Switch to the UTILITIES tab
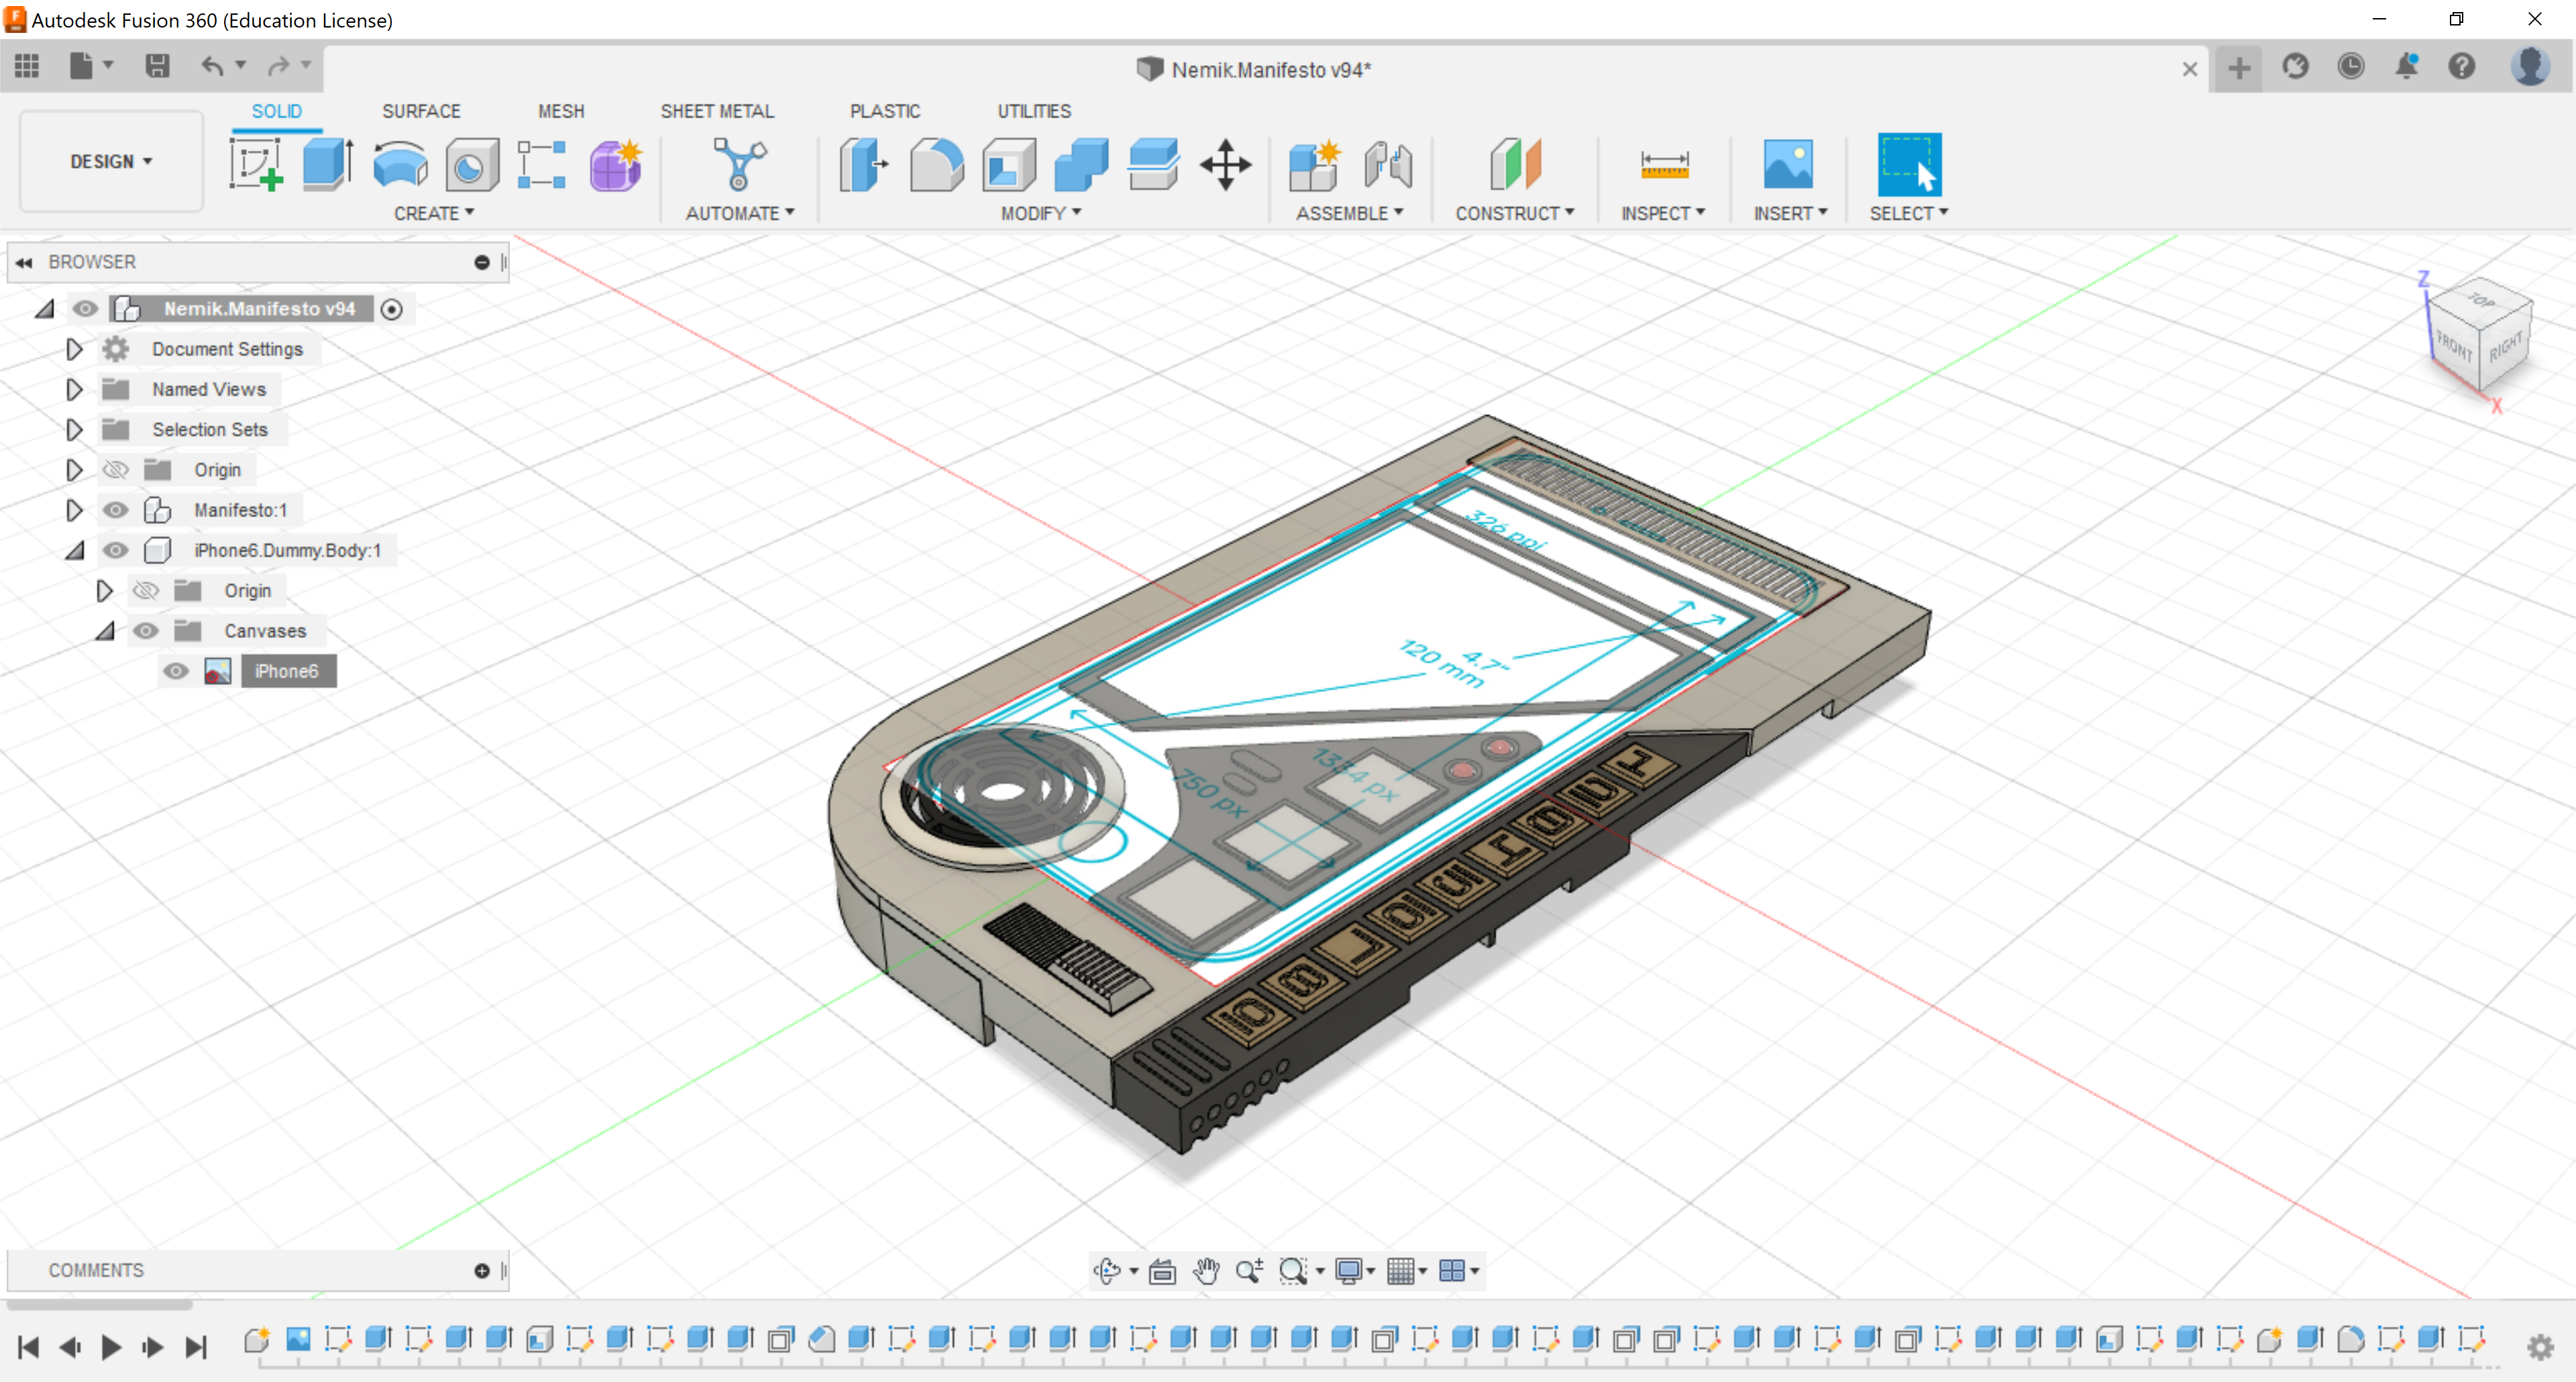The width and height of the screenshot is (2576, 1382). (1034, 111)
